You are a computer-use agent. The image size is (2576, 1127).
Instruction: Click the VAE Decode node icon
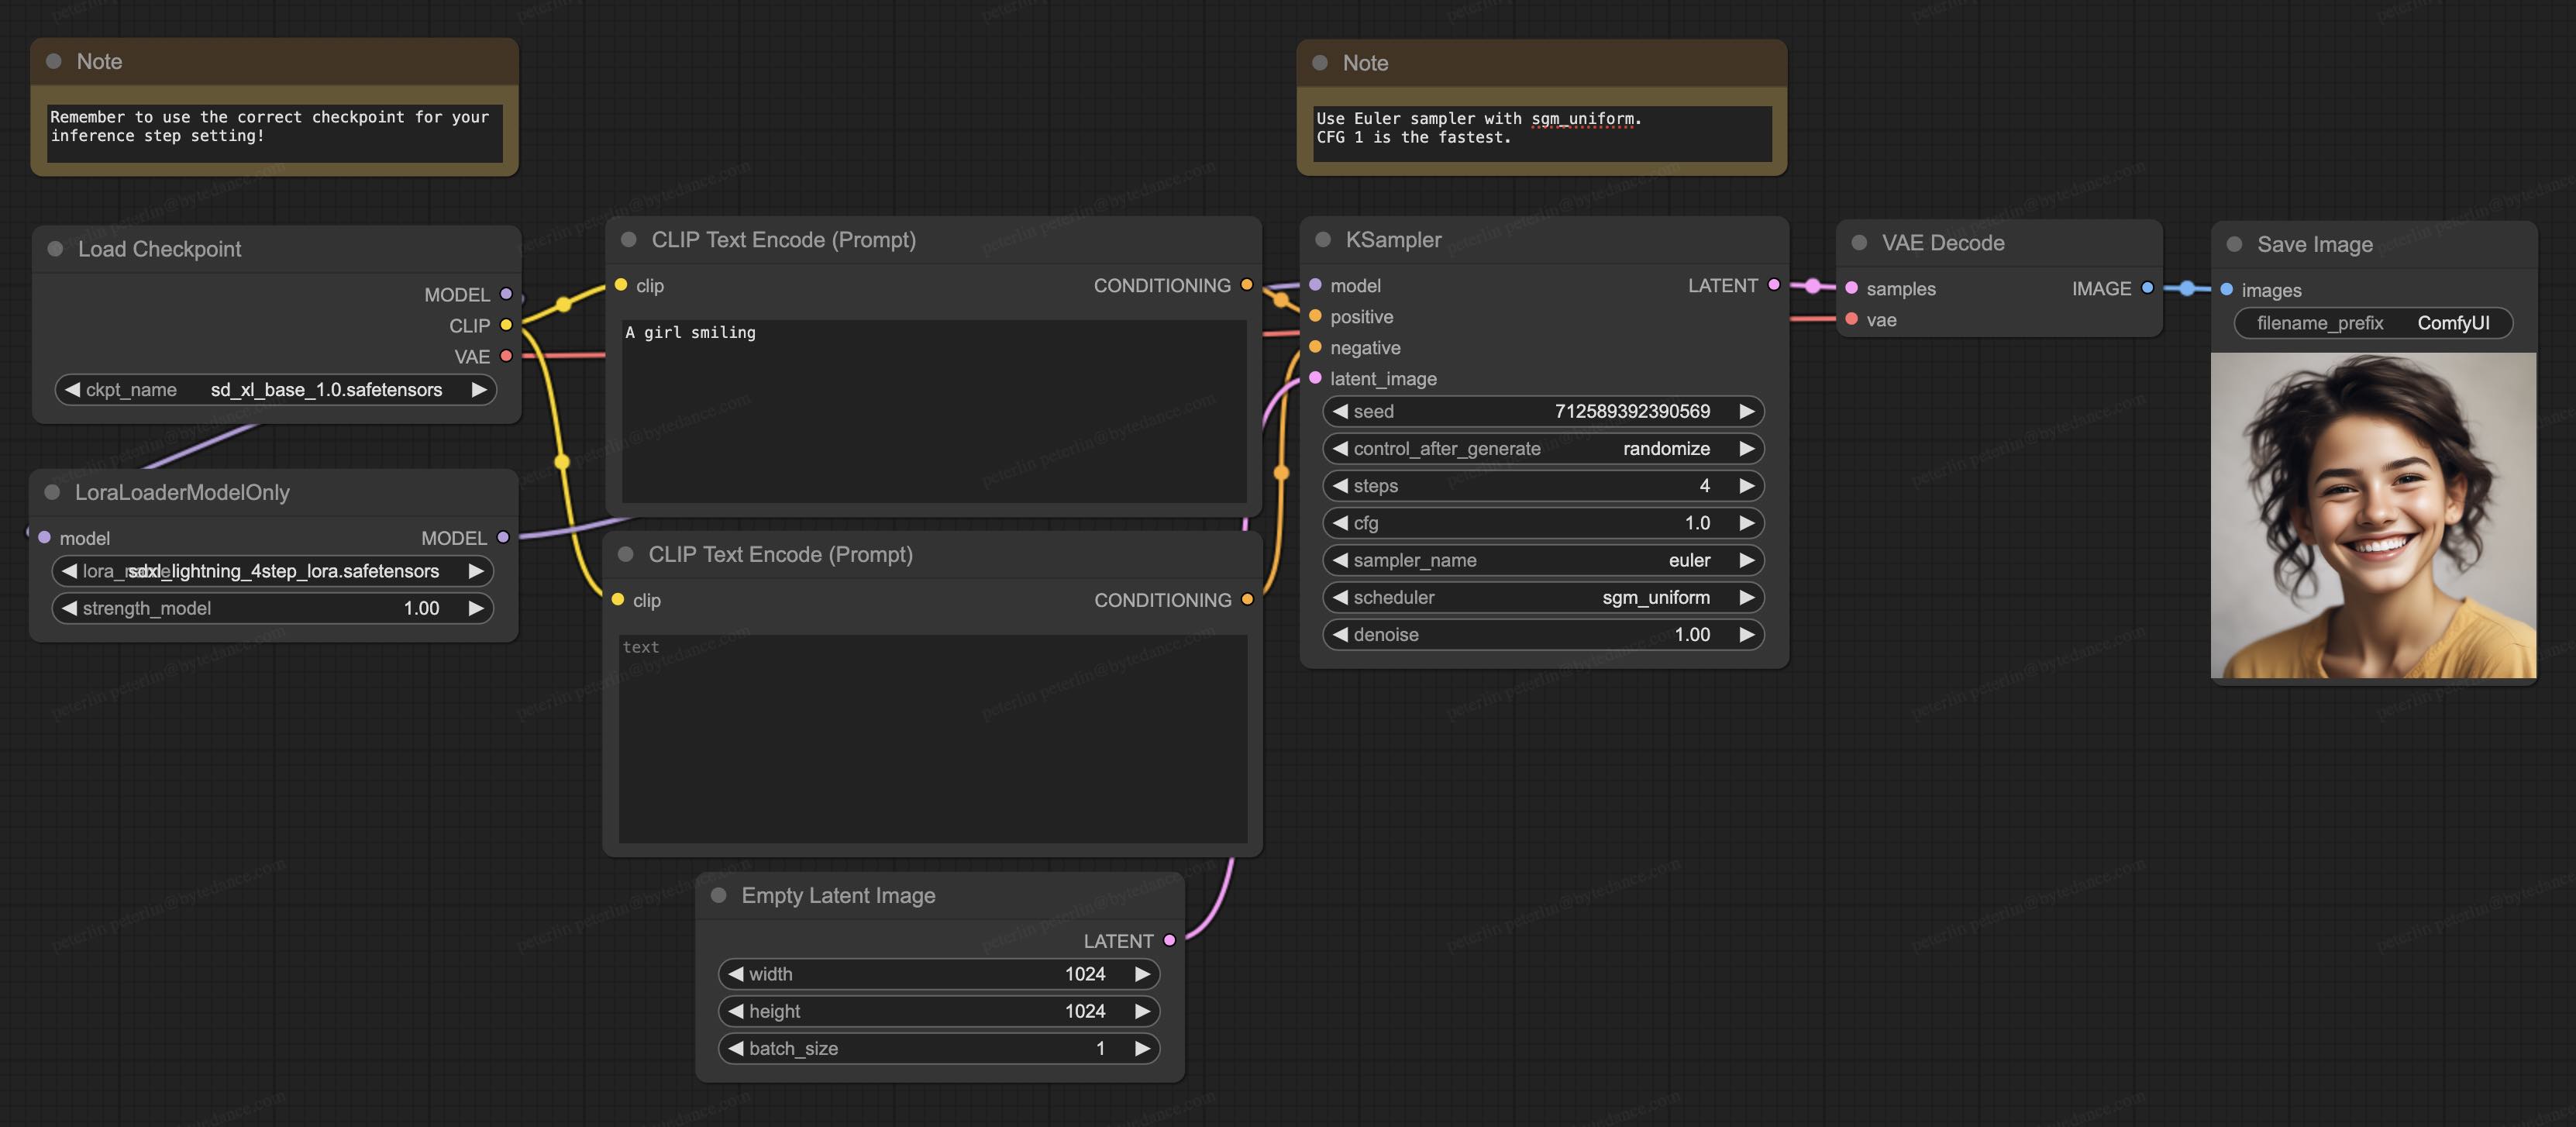[1858, 243]
